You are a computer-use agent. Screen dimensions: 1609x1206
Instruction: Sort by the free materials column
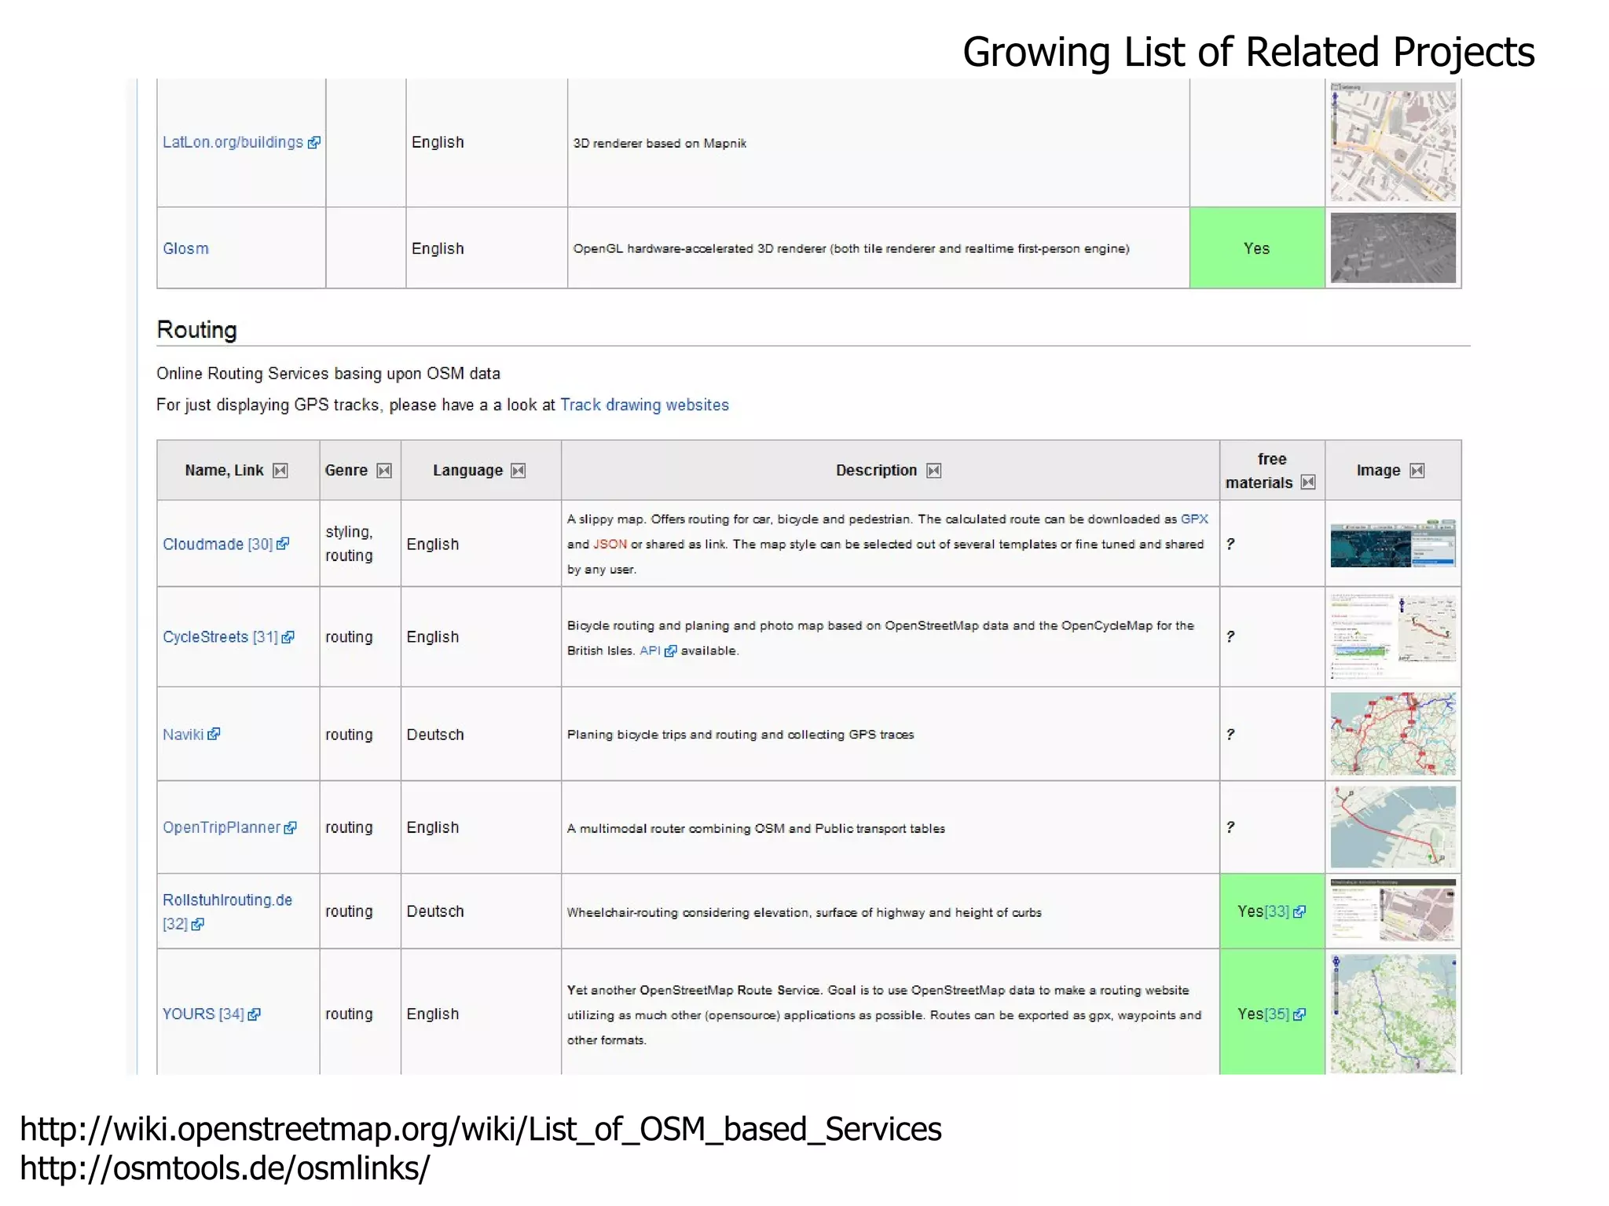(x=1307, y=482)
